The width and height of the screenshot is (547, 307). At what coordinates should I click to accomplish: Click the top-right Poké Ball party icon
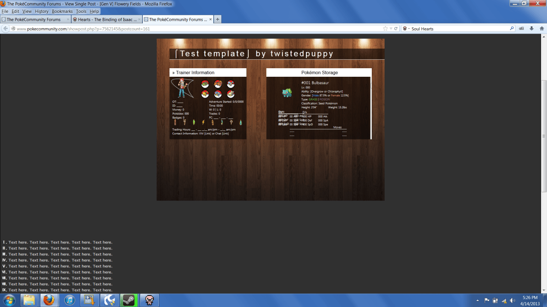click(x=231, y=84)
